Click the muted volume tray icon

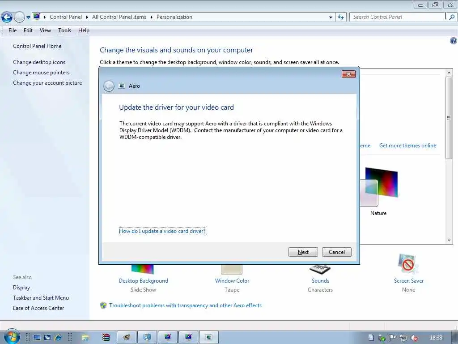pos(414,338)
